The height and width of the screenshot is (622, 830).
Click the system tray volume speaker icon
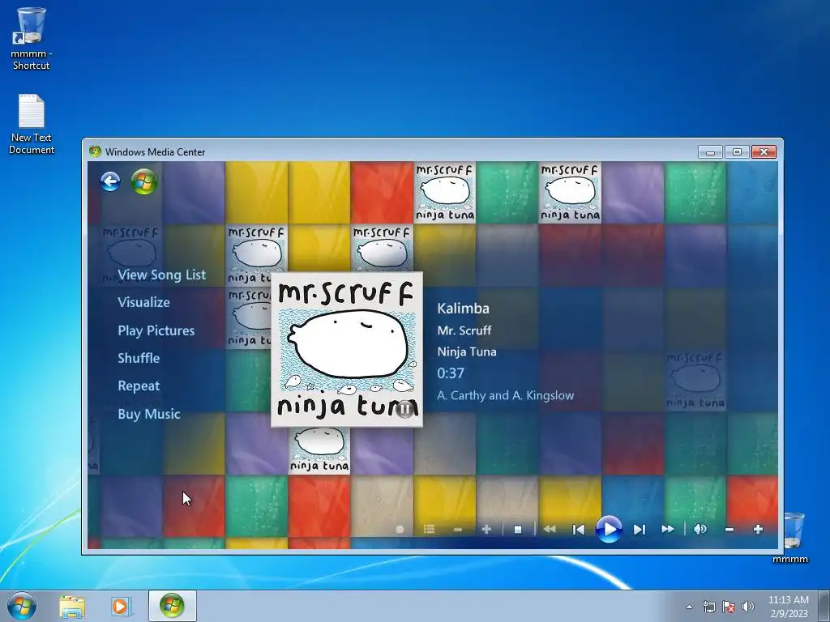coord(748,607)
